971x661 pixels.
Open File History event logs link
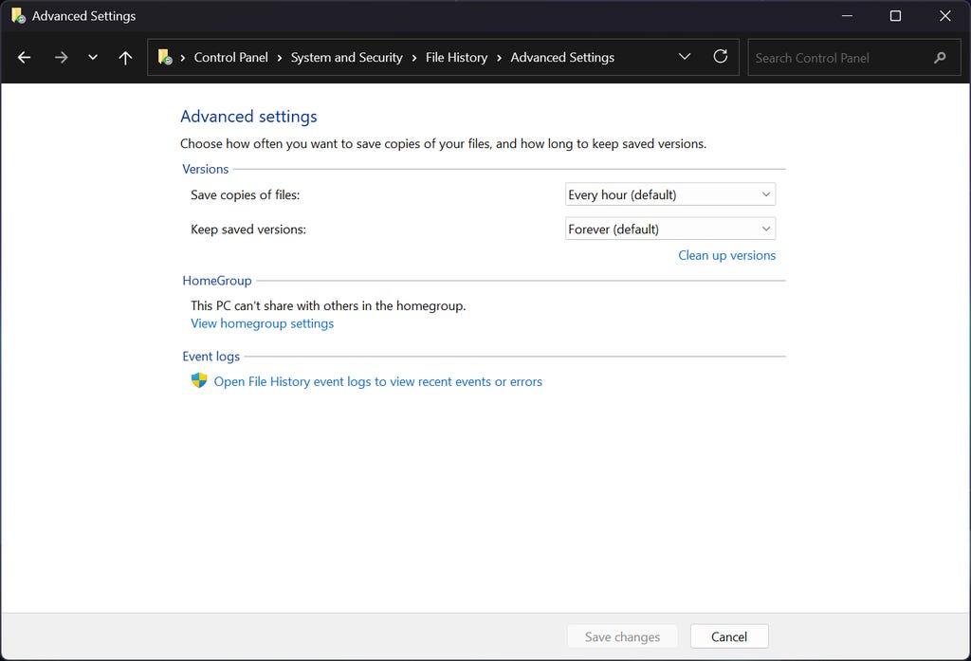click(377, 381)
